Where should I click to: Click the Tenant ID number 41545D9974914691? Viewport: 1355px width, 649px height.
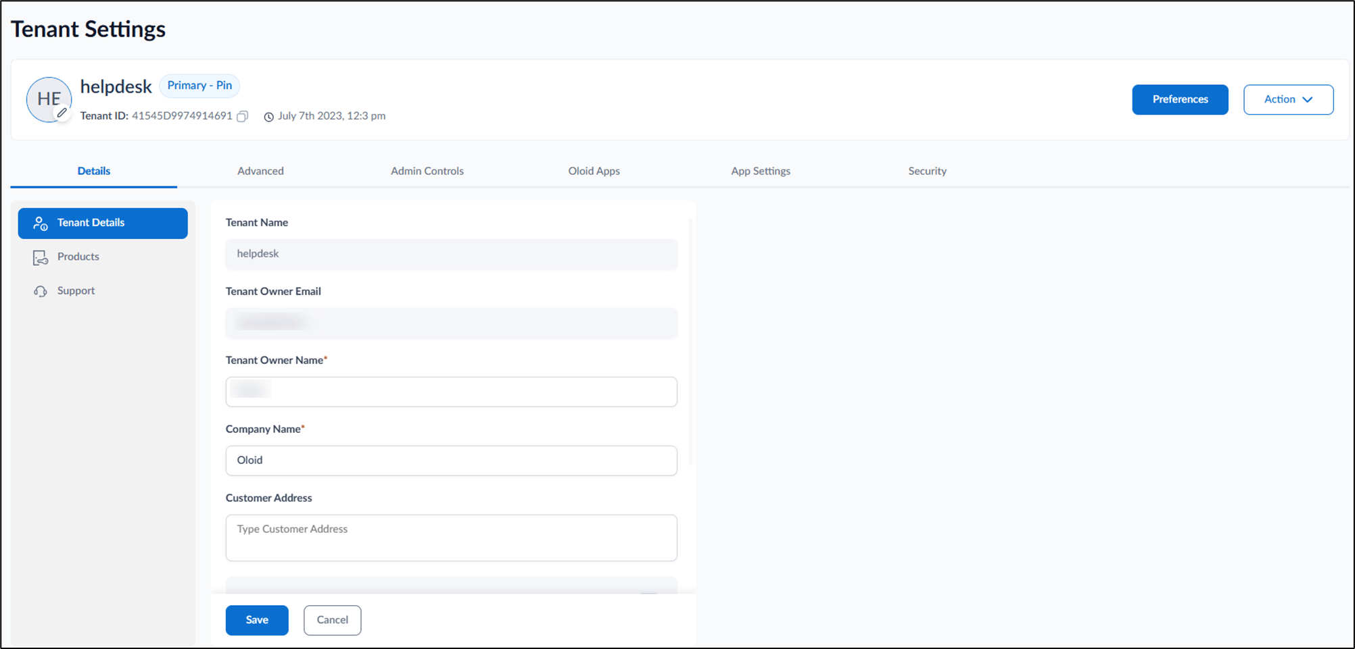coord(182,116)
